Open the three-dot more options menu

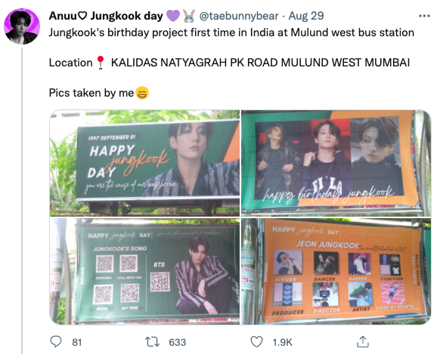pos(424,16)
